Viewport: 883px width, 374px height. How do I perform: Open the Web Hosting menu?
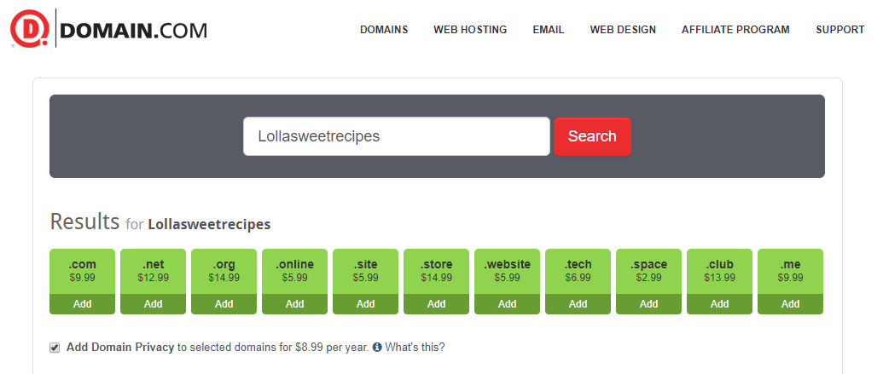click(x=470, y=30)
